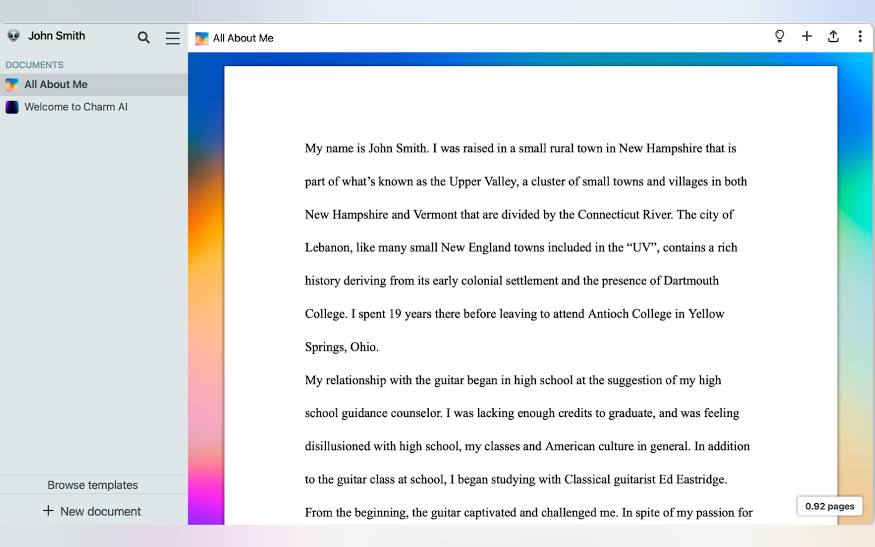Click the search magnifier icon
This screenshot has width=875, height=547.
point(144,37)
